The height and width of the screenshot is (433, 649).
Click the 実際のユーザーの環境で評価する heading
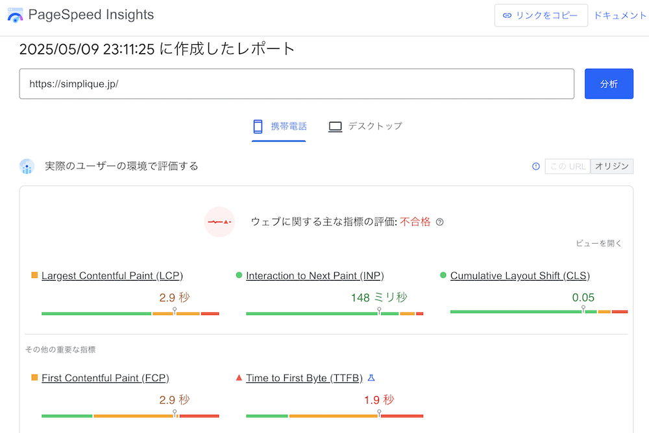pos(122,166)
